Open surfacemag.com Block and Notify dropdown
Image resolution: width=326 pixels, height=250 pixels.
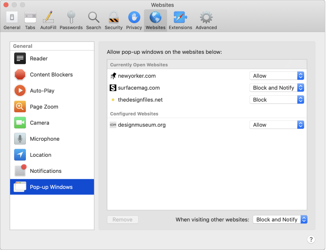277,88
